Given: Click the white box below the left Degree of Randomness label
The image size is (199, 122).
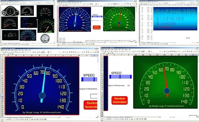Looking at the screenshot, I should [94, 96].
